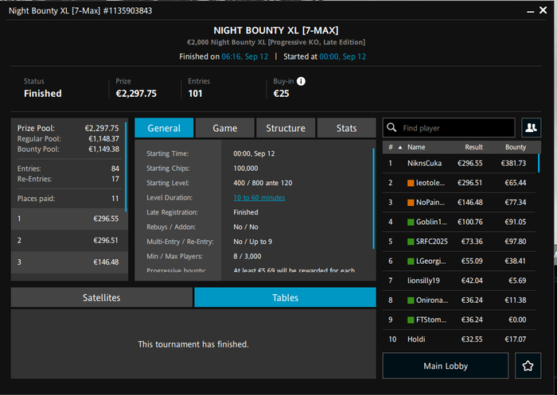This screenshot has width=557, height=395.
Task: Click green tag beside SRFC2025
Action: [411, 242]
